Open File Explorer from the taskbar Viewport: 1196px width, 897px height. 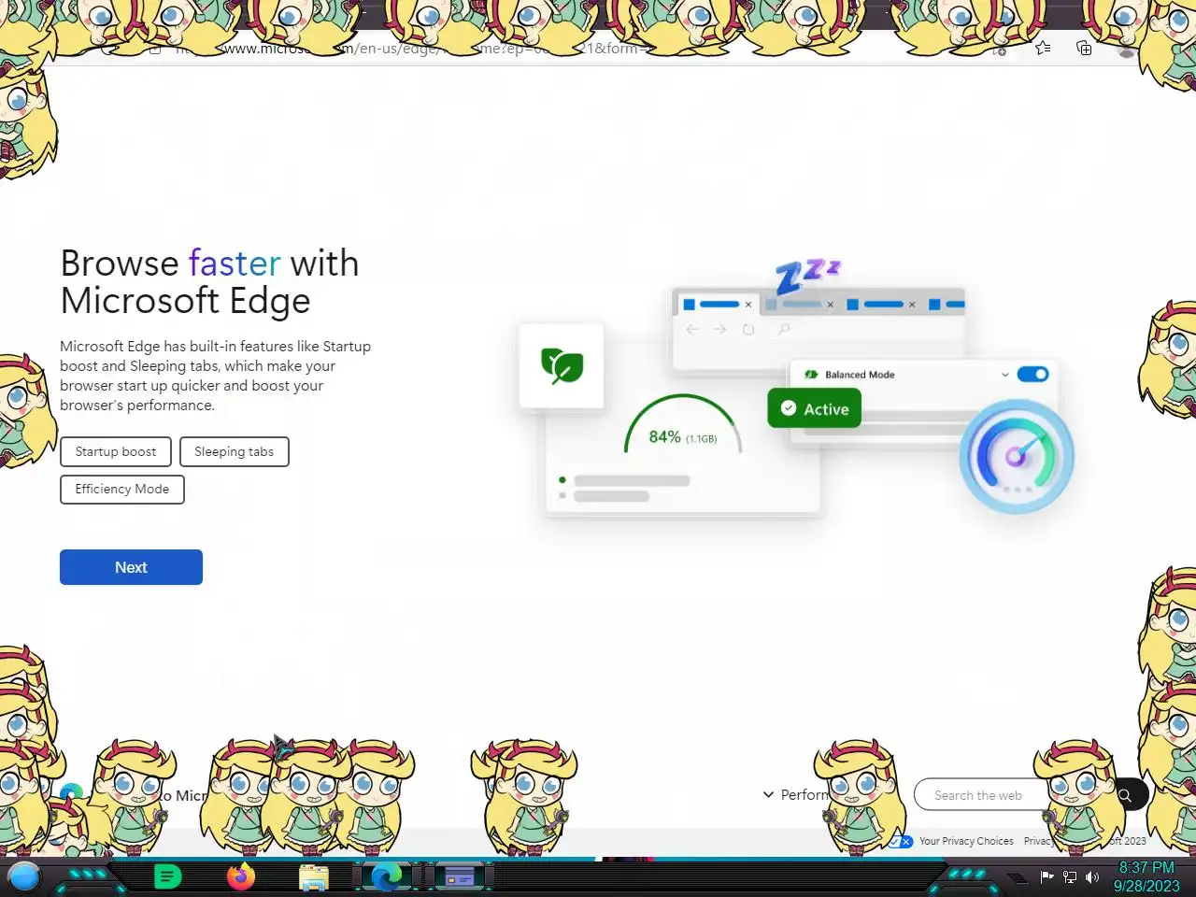coord(314,877)
